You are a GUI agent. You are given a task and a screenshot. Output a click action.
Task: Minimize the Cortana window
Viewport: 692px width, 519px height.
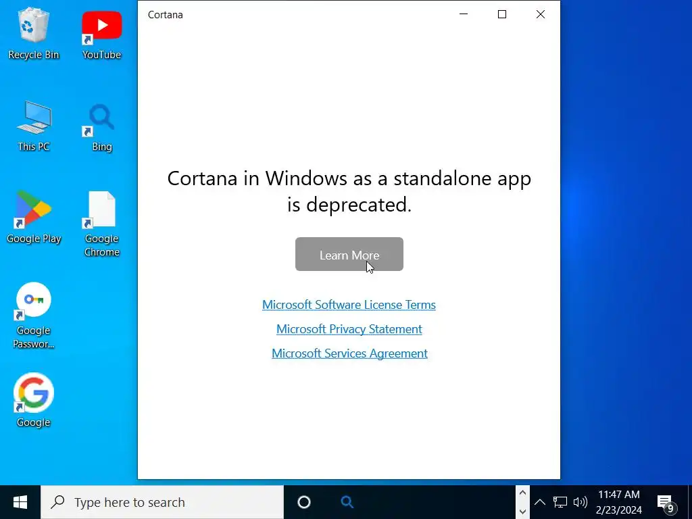pos(464,14)
